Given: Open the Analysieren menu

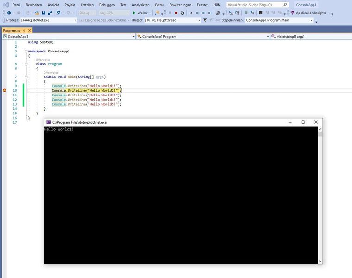Looking at the screenshot, I should click(x=140, y=5).
